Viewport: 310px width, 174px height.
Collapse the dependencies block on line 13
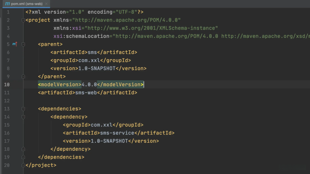(x=23, y=109)
